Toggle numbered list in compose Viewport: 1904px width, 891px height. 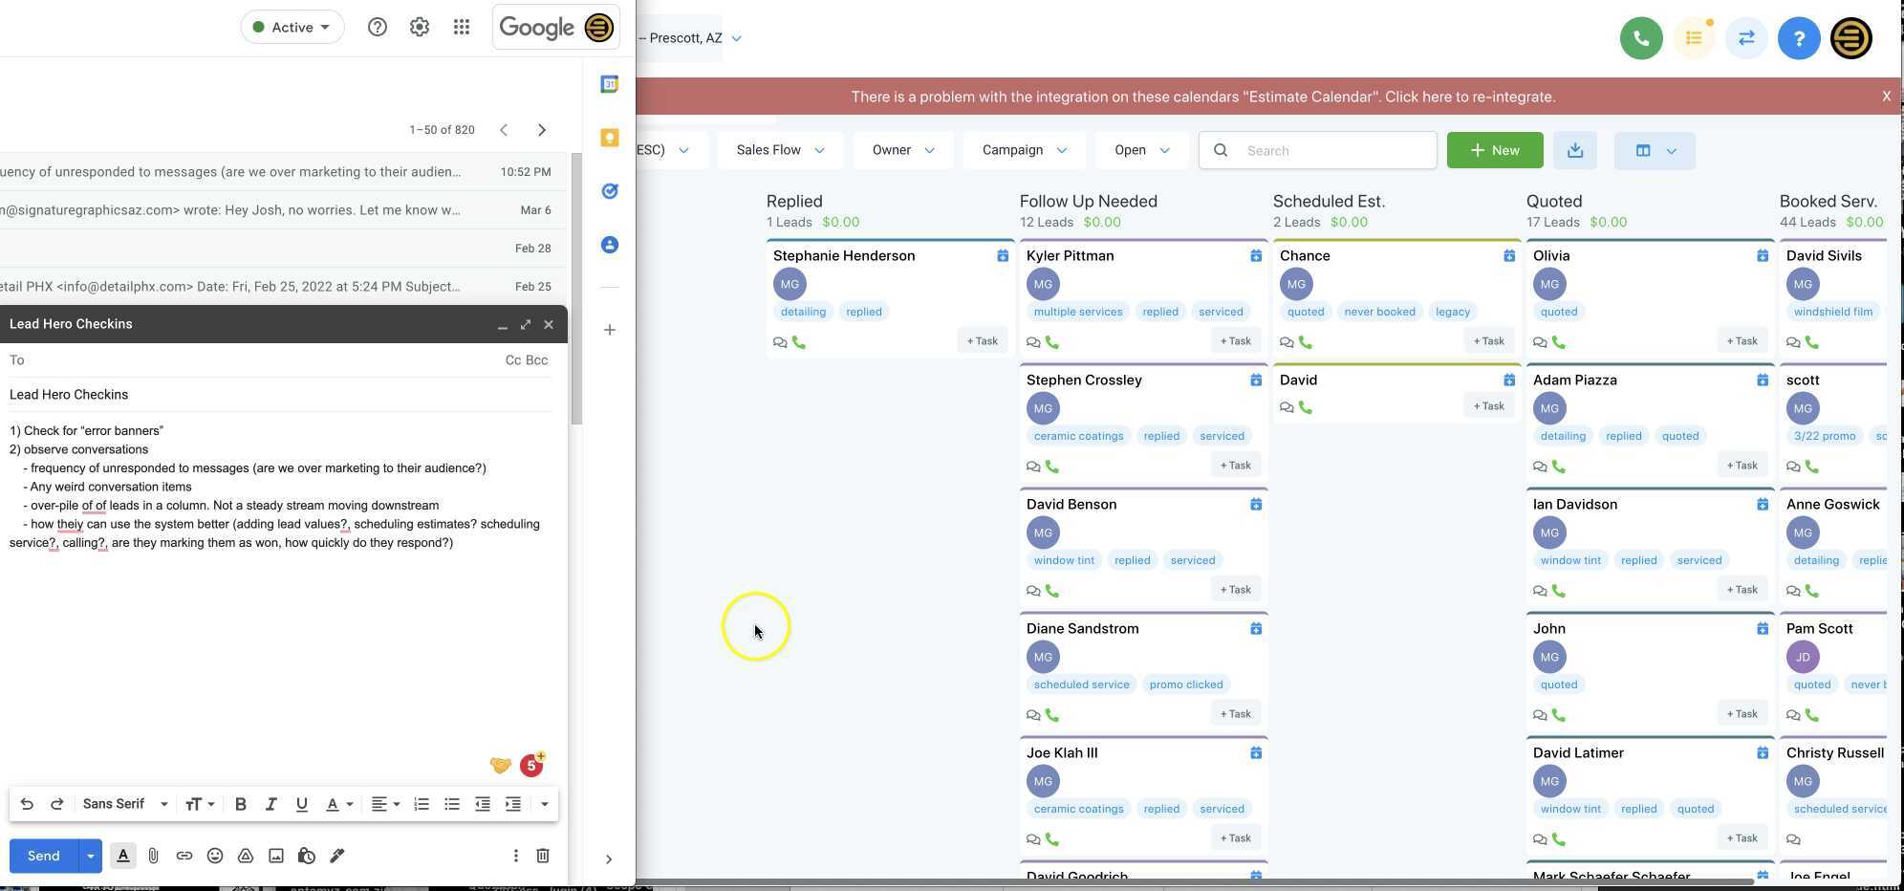pos(422,804)
